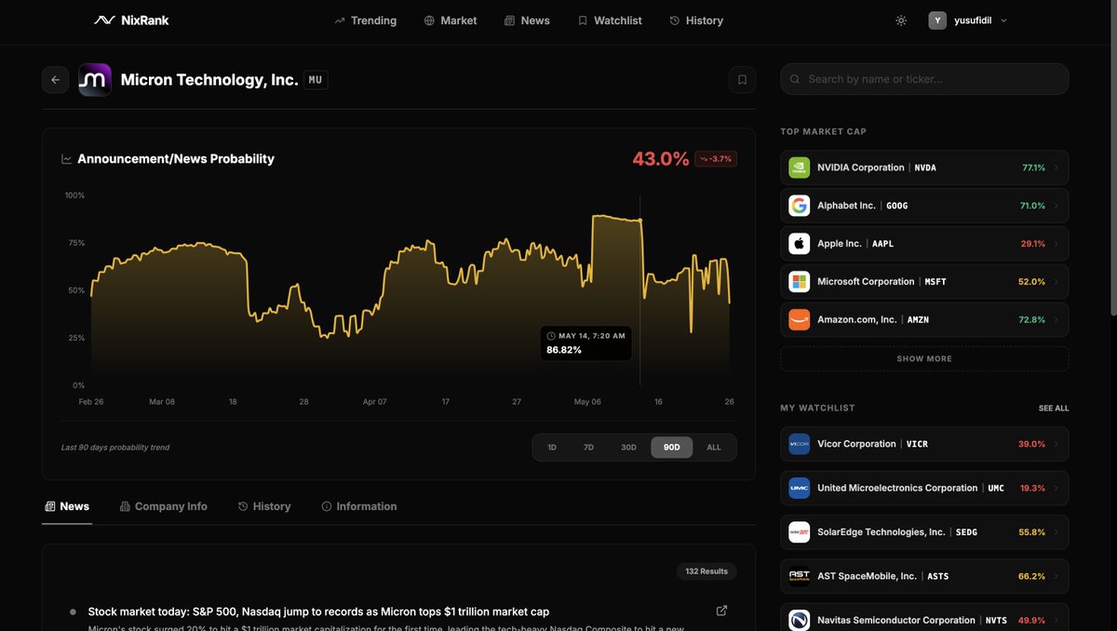Viewport: 1117px width, 631px height.
Task: Click the Google logo icon
Action: coord(799,206)
